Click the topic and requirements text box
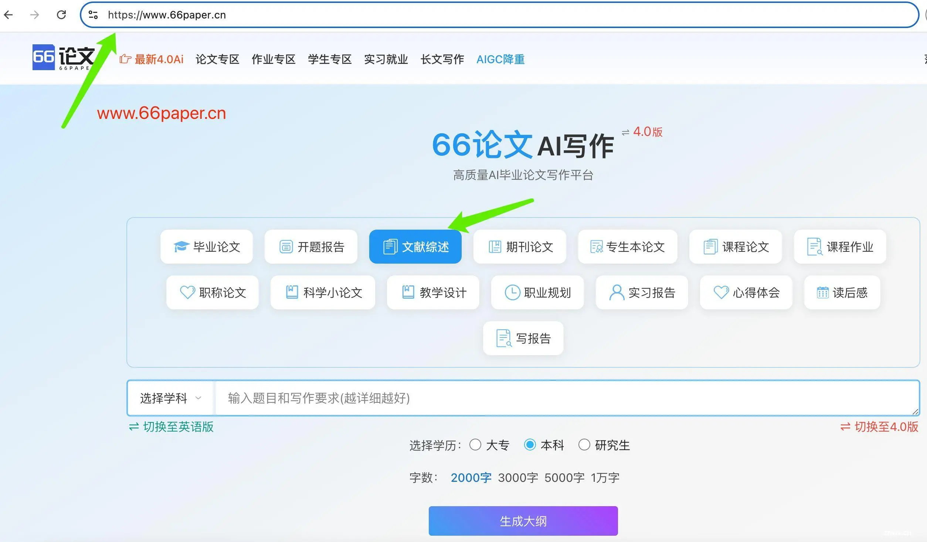This screenshot has height=542, width=927. (x=567, y=398)
